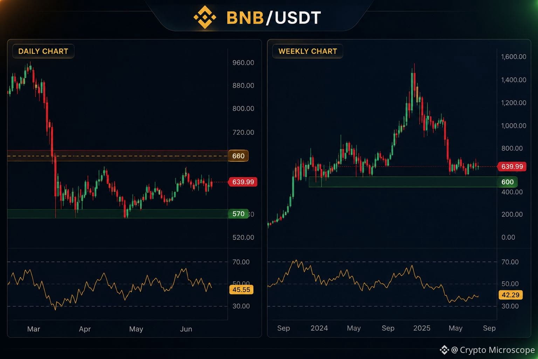The width and height of the screenshot is (538, 359).
Task: Click the 30.00 RSI label on weekly chart
Action: click(510, 306)
